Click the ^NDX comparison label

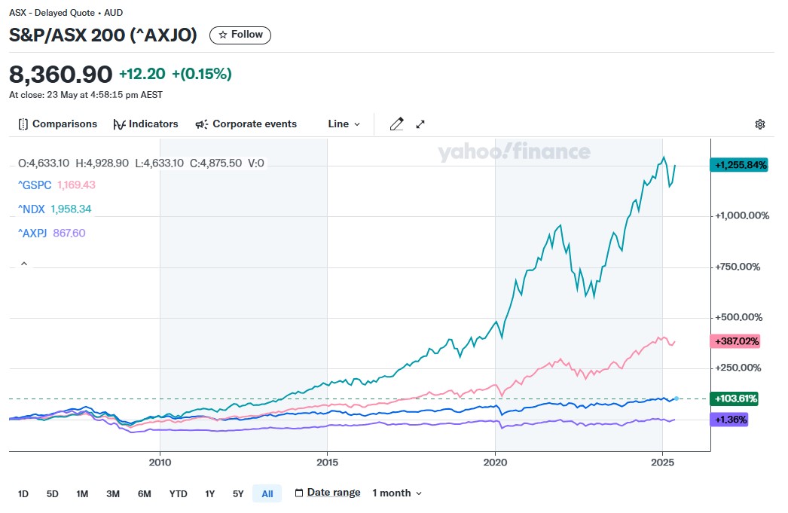coord(32,209)
